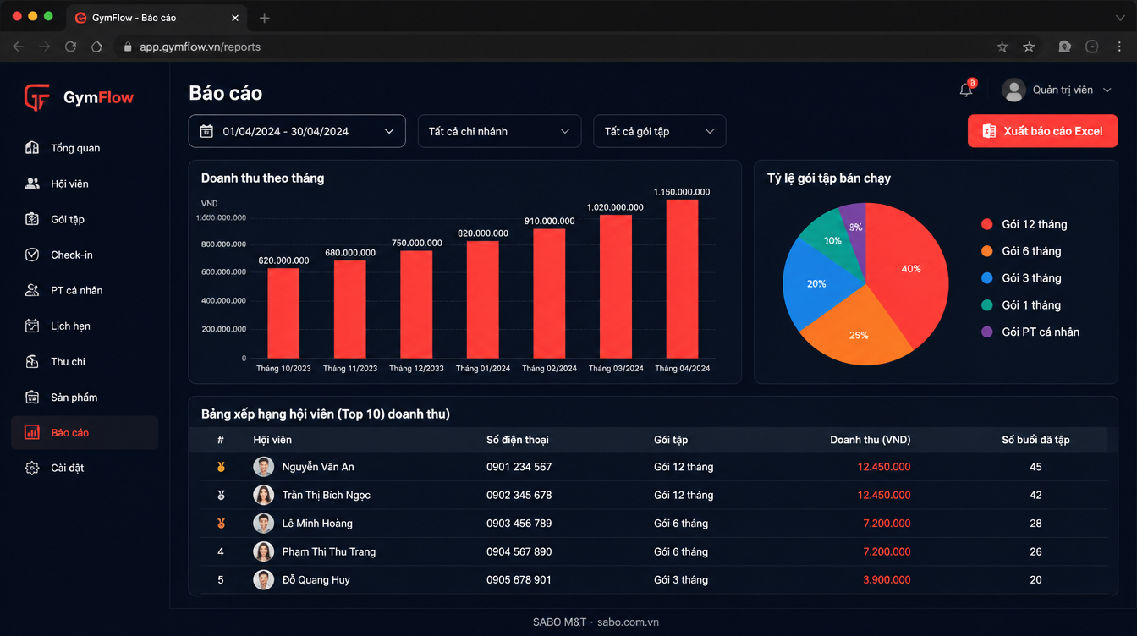Click the Hội viên sidebar icon
The image size is (1137, 636).
(x=32, y=184)
